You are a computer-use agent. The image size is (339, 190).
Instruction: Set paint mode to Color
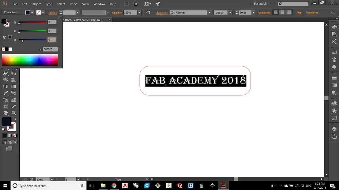4,136
